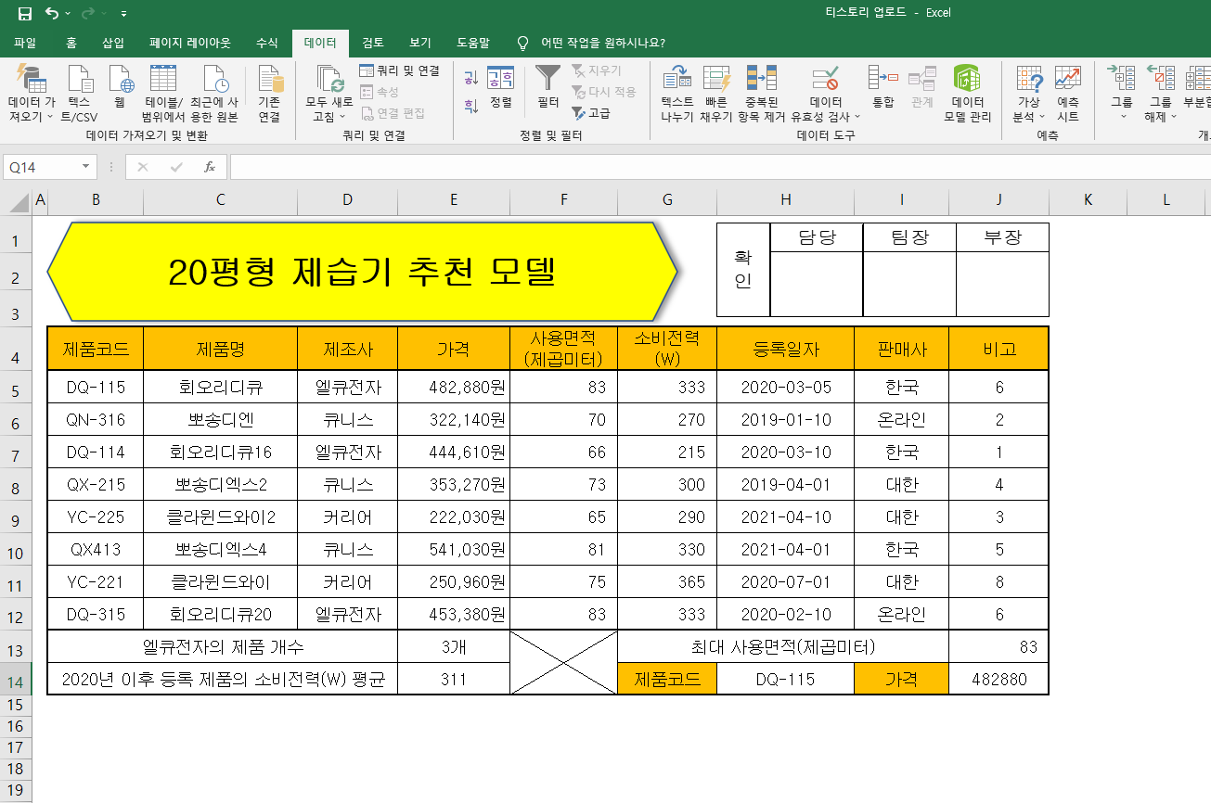Switch to Page Layout (페이지 레이아웃) tab
1211x803 pixels.
tap(190, 43)
